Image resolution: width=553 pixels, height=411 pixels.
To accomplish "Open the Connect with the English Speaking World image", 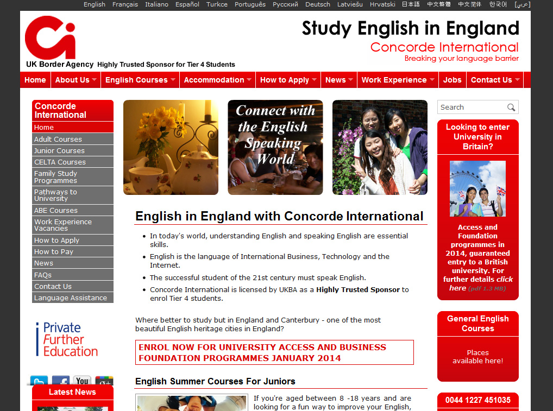I will [x=275, y=147].
